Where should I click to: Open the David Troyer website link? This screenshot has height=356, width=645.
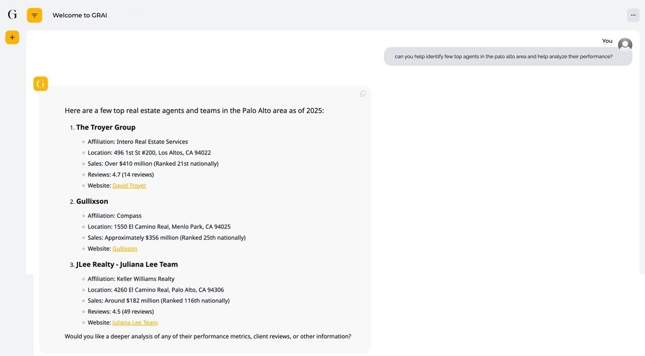(129, 186)
